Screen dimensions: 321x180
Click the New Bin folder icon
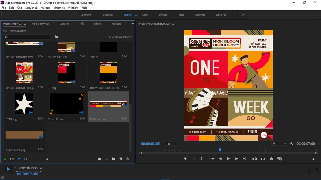[114, 159]
